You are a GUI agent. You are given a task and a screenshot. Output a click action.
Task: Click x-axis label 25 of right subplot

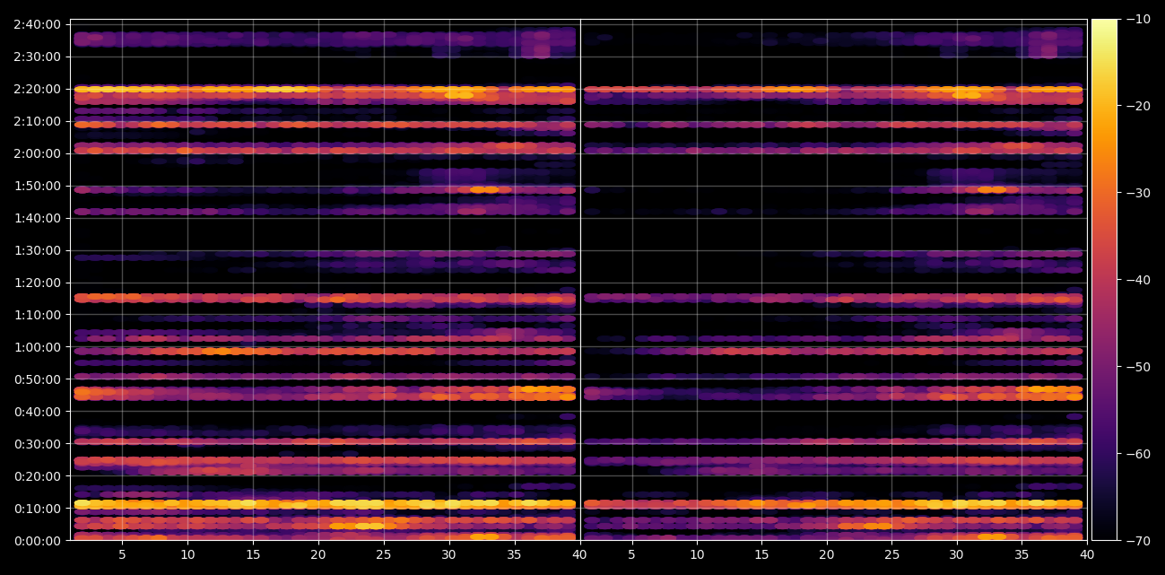[x=892, y=555]
